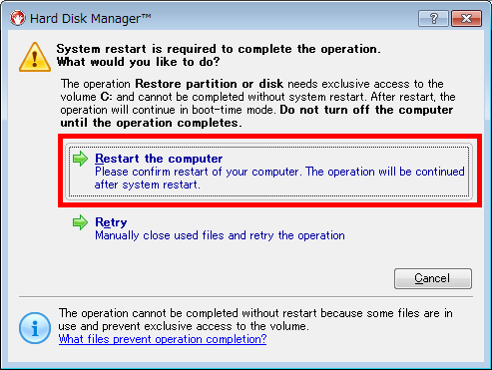
Task: Choose the Restart the computer option heading
Action: point(159,159)
